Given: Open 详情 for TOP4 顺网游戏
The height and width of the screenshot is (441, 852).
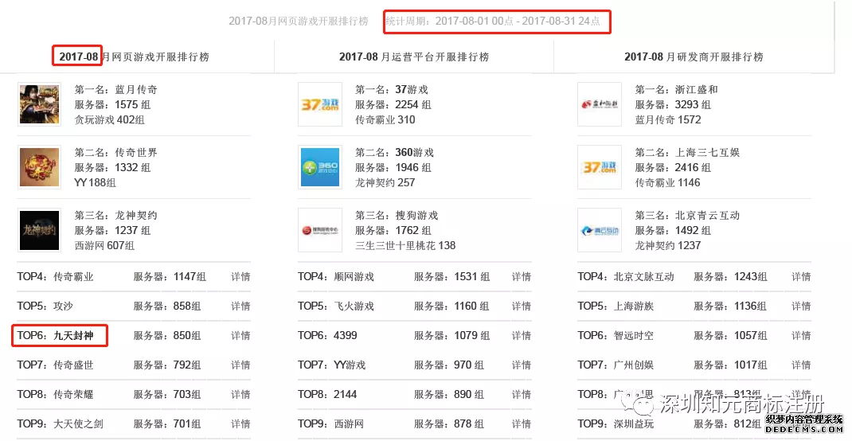Looking at the screenshot, I should [x=521, y=277].
